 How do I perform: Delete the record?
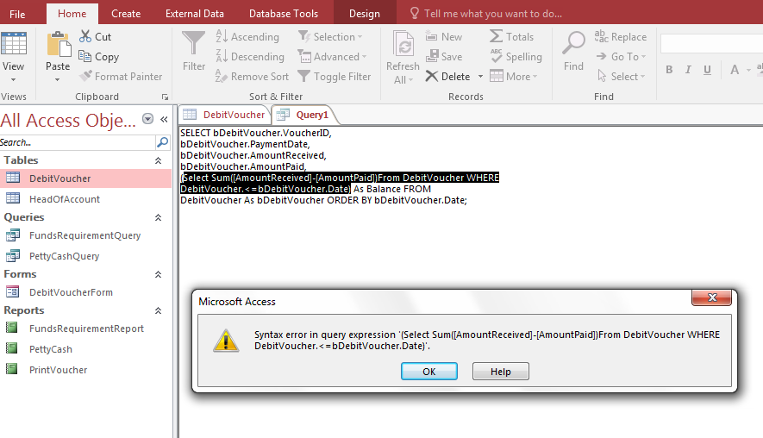[448, 77]
